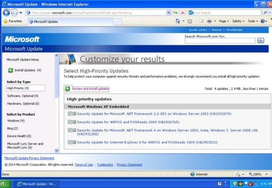Click the taskbar help question mark icon

(x=219, y=184)
